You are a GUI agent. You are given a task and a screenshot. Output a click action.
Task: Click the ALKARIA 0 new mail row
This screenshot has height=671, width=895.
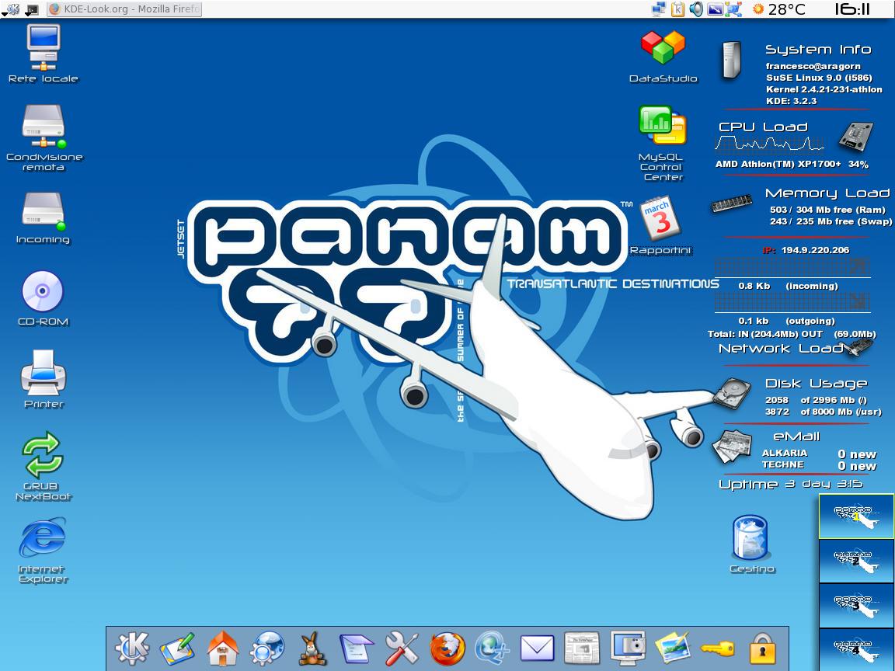tap(819, 454)
